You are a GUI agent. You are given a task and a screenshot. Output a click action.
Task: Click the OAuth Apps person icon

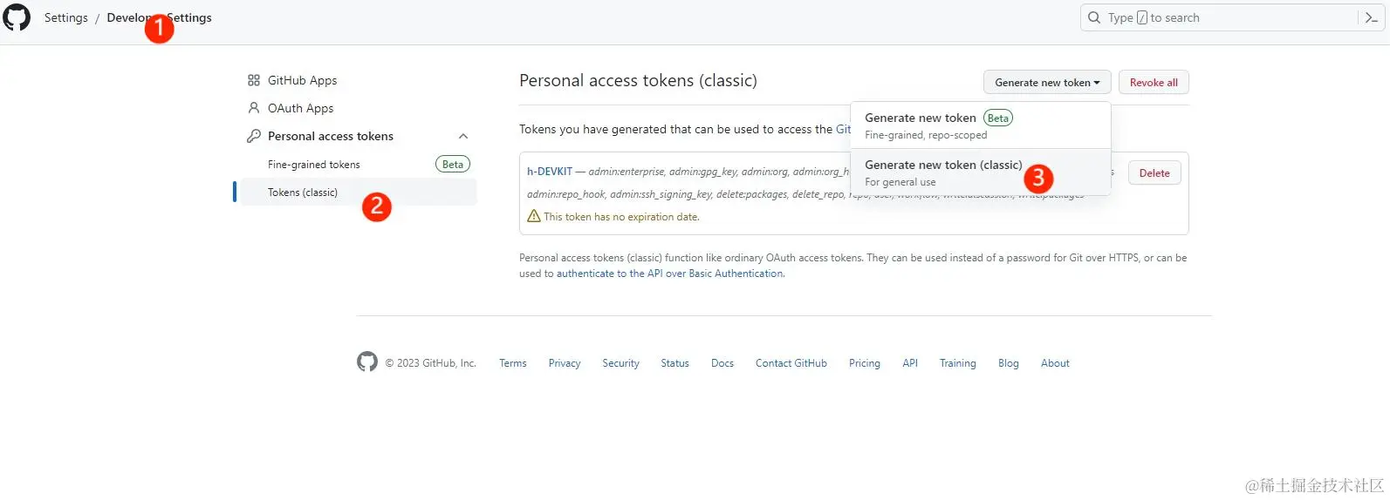(254, 108)
